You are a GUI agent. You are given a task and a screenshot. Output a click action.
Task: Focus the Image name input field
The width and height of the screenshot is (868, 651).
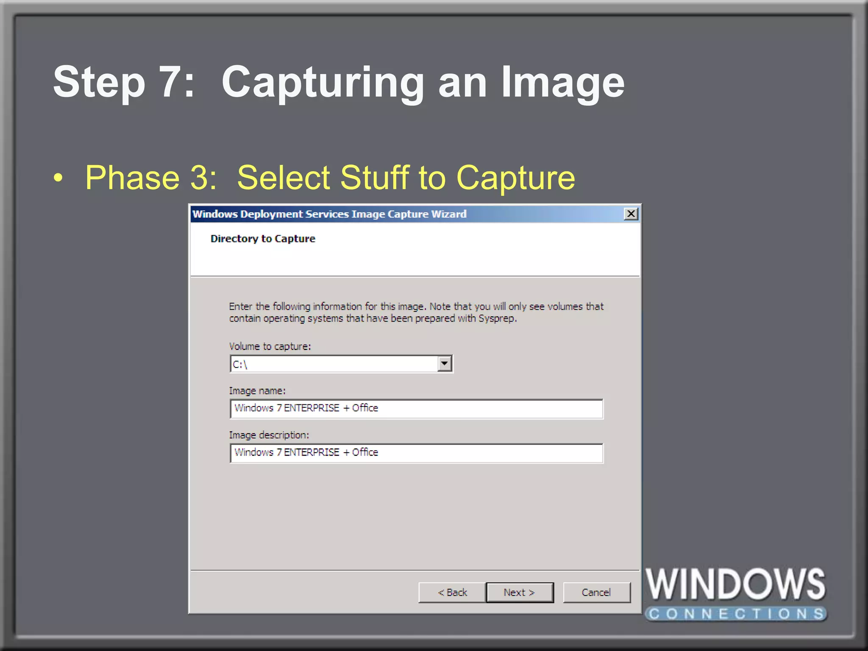416,409
